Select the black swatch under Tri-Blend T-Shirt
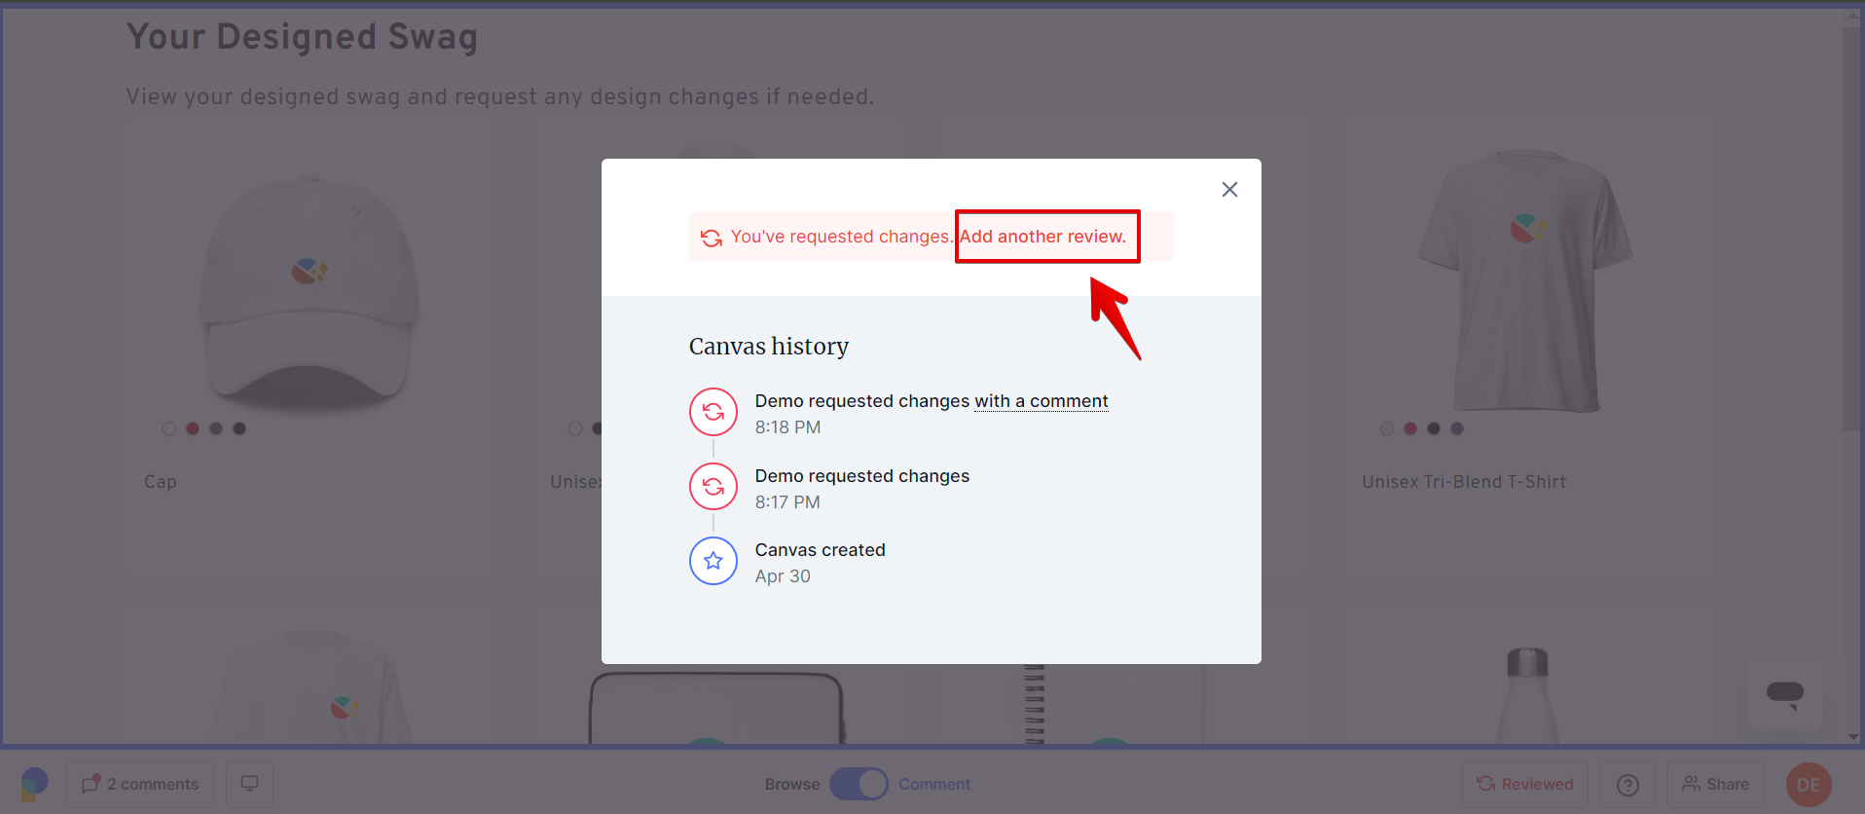This screenshot has height=814, width=1865. click(1434, 428)
